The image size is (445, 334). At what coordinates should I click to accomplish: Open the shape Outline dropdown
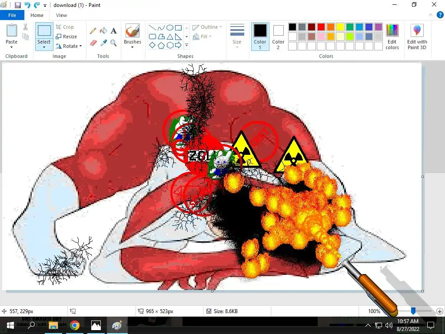[x=207, y=27]
